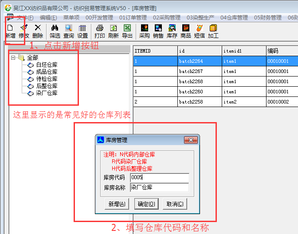Image resolution: width=298 pixels, height=234 pixels.
Task: Select the batch2268 cell
Action: [200, 81]
